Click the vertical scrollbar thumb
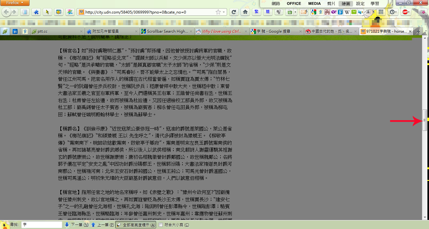This screenshot has height=229, width=429. point(425,120)
